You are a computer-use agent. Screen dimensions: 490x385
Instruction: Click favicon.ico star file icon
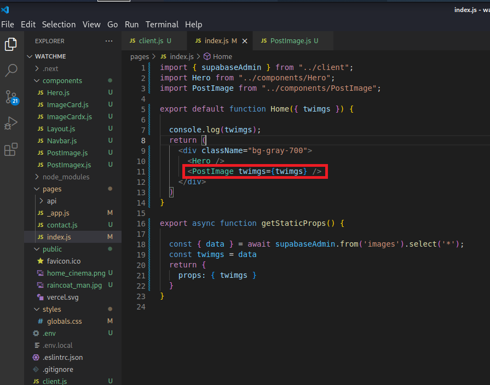pos(41,261)
